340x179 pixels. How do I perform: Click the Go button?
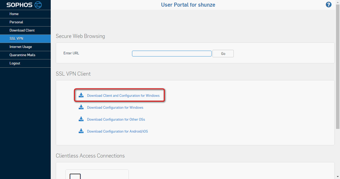(x=223, y=54)
